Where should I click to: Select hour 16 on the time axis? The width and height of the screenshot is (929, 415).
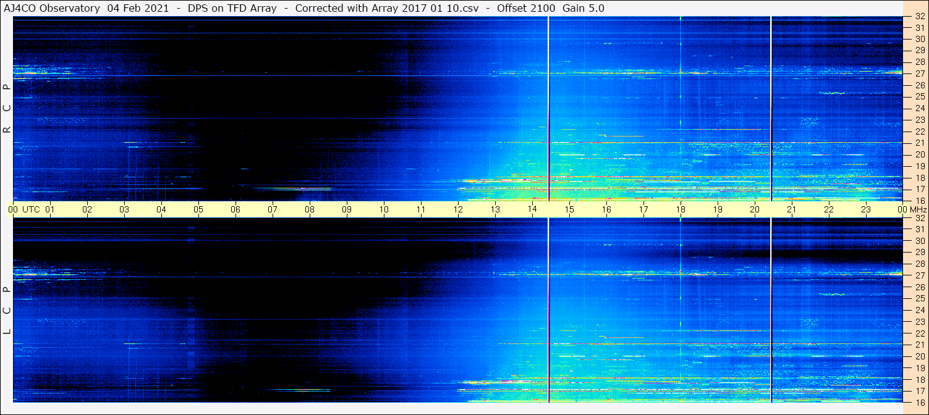(606, 209)
